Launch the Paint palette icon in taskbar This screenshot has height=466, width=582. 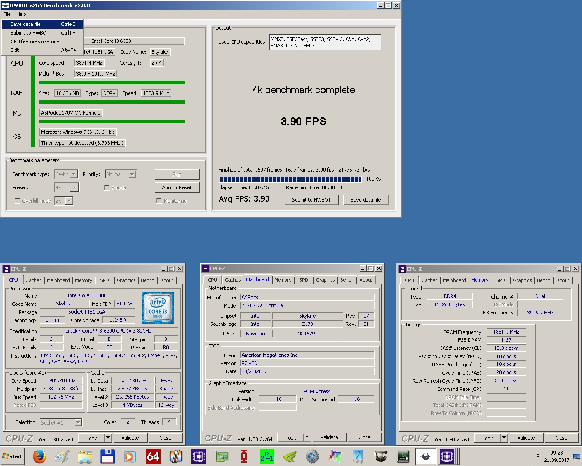(x=62, y=456)
